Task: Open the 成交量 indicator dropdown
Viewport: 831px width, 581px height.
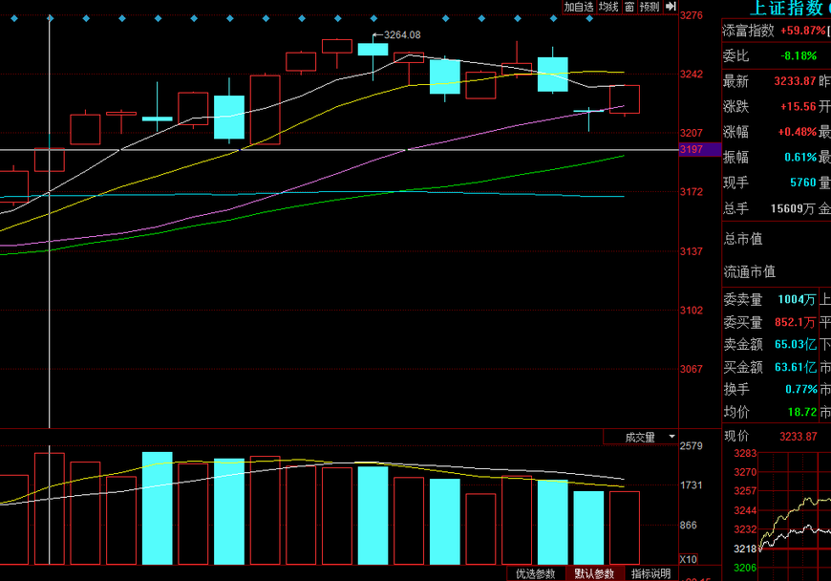Action: pyautogui.click(x=640, y=437)
